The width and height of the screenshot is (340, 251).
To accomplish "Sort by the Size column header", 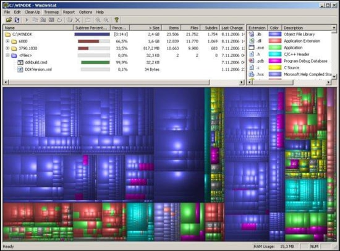I will (x=146, y=28).
